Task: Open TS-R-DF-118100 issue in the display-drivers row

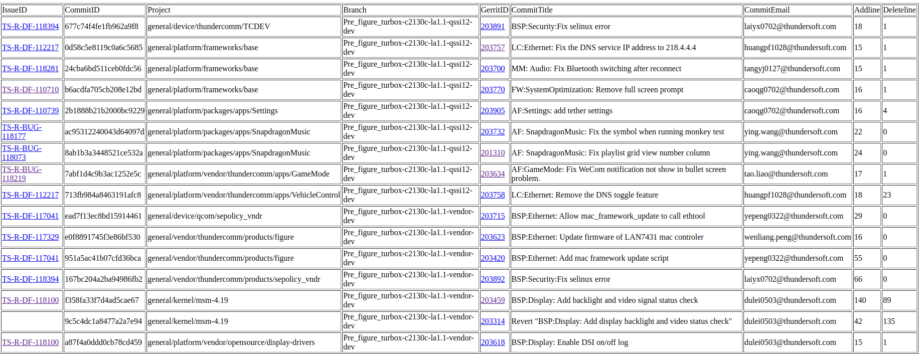Action: tap(30, 342)
